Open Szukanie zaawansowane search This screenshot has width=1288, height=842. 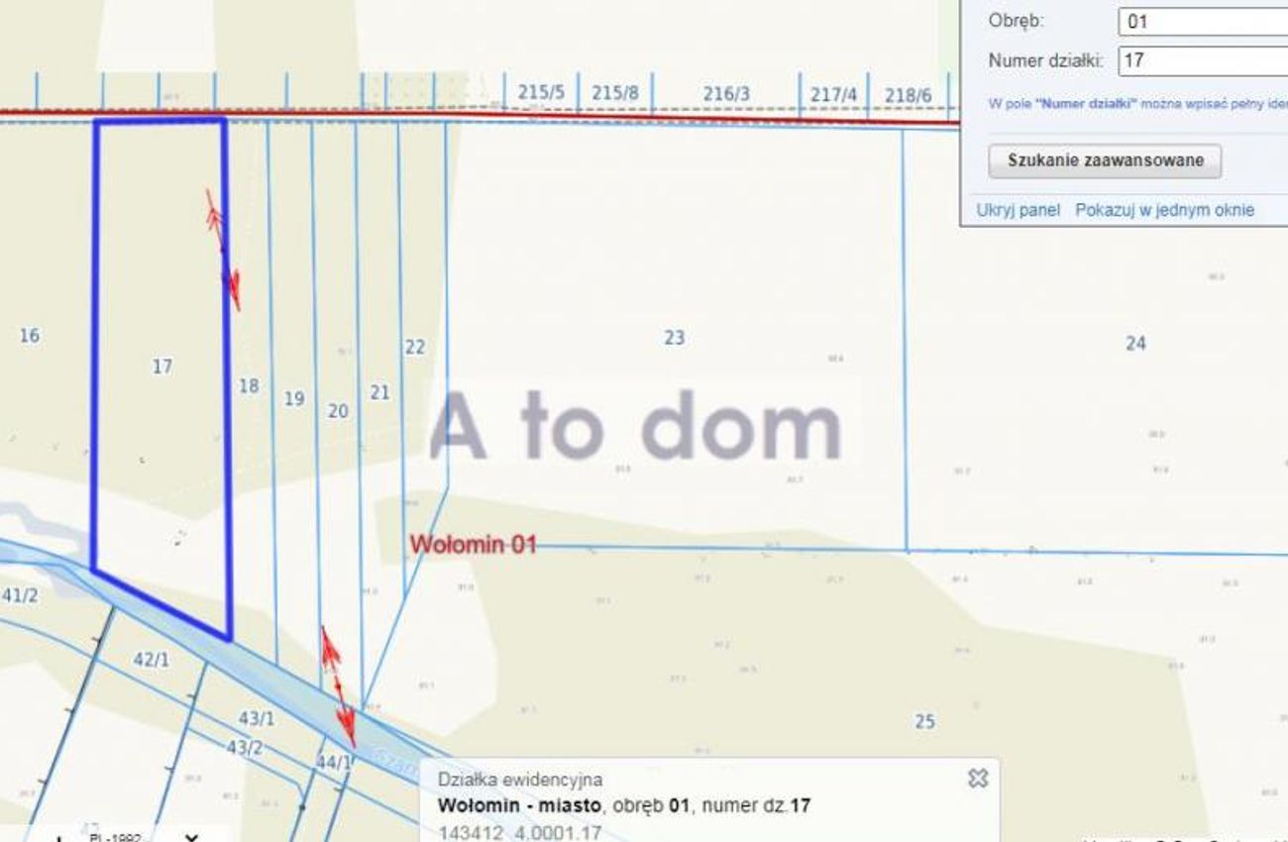[x=1105, y=160]
